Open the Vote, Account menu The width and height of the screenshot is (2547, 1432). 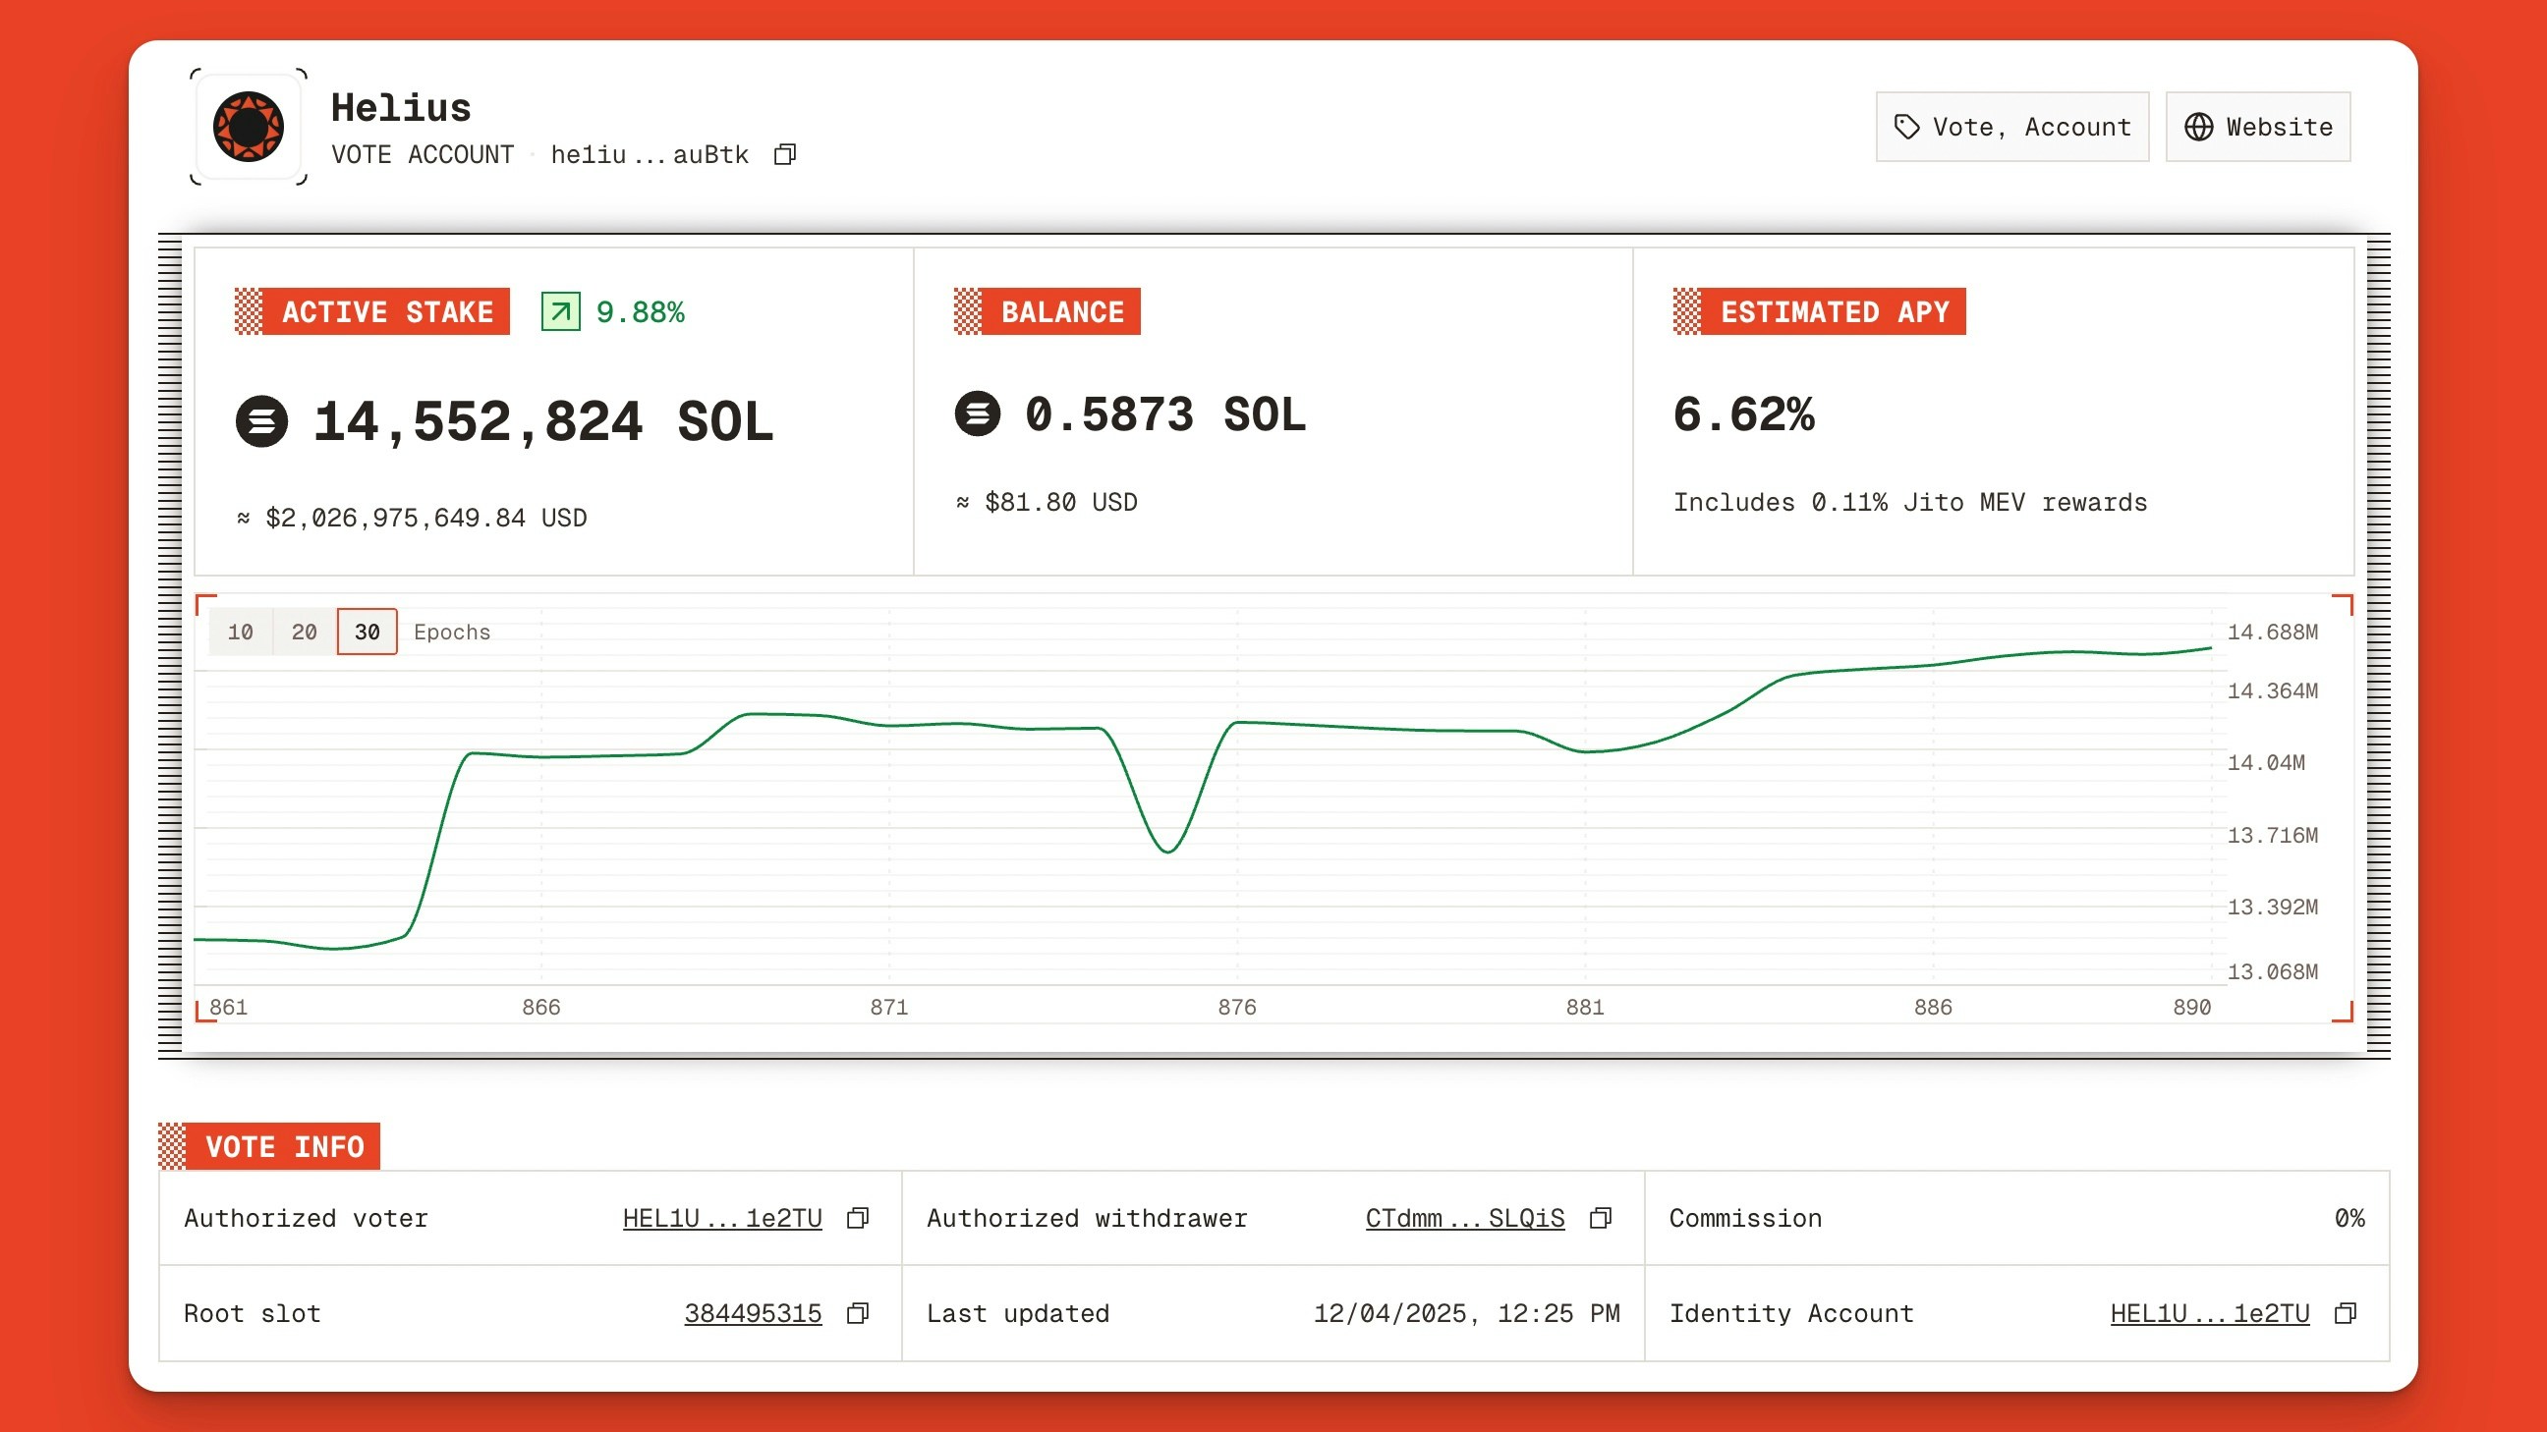pos(2012,127)
